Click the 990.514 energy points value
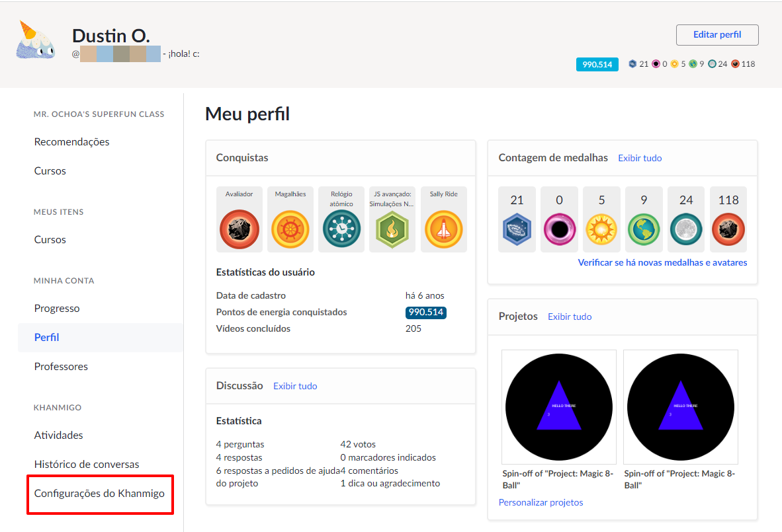The image size is (782, 532). pyautogui.click(x=426, y=313)
